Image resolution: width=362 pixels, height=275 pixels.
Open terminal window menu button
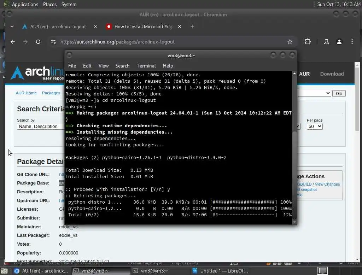[69, 55]
